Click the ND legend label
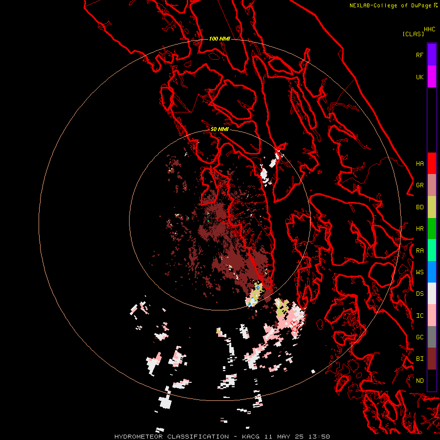 419,381
